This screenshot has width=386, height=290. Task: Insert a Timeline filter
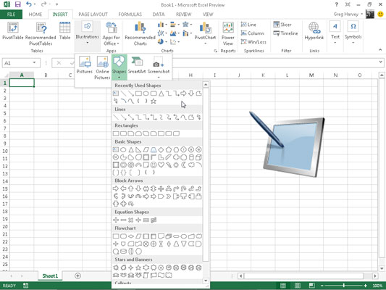click(x=285, y=33)
